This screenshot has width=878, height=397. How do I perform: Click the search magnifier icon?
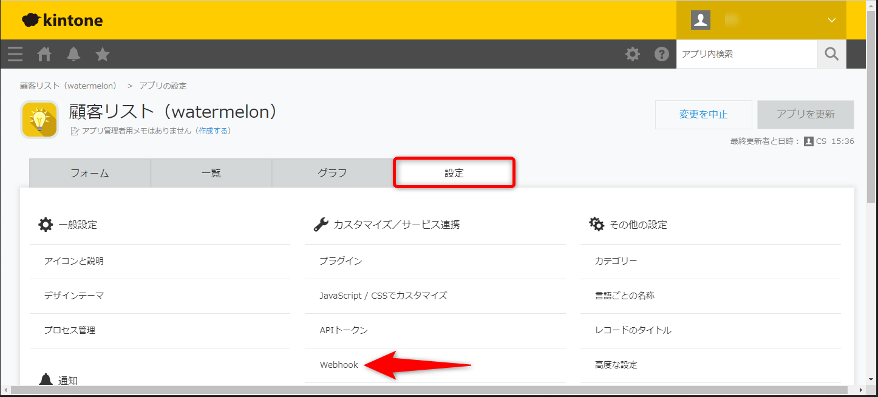831,54
